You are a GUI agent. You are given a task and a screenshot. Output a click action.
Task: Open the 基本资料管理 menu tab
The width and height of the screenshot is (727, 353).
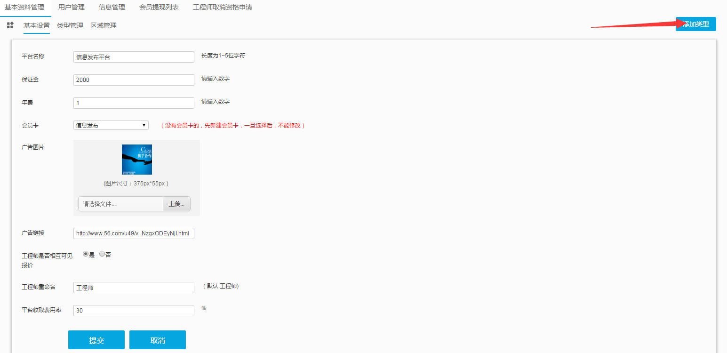click(x=24, y=7)
